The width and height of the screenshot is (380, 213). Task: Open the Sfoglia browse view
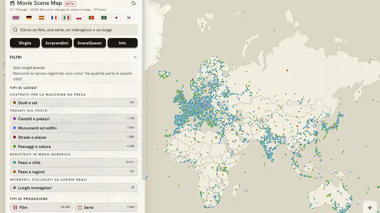(25, 43)
